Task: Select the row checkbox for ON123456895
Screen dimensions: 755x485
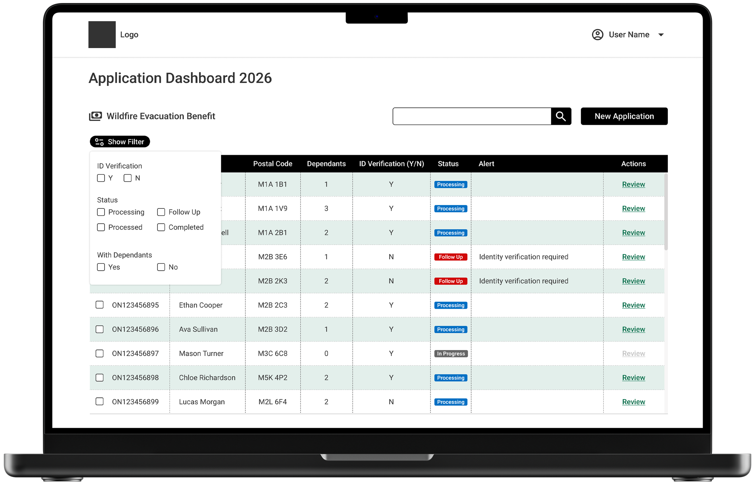Action: 100,305
